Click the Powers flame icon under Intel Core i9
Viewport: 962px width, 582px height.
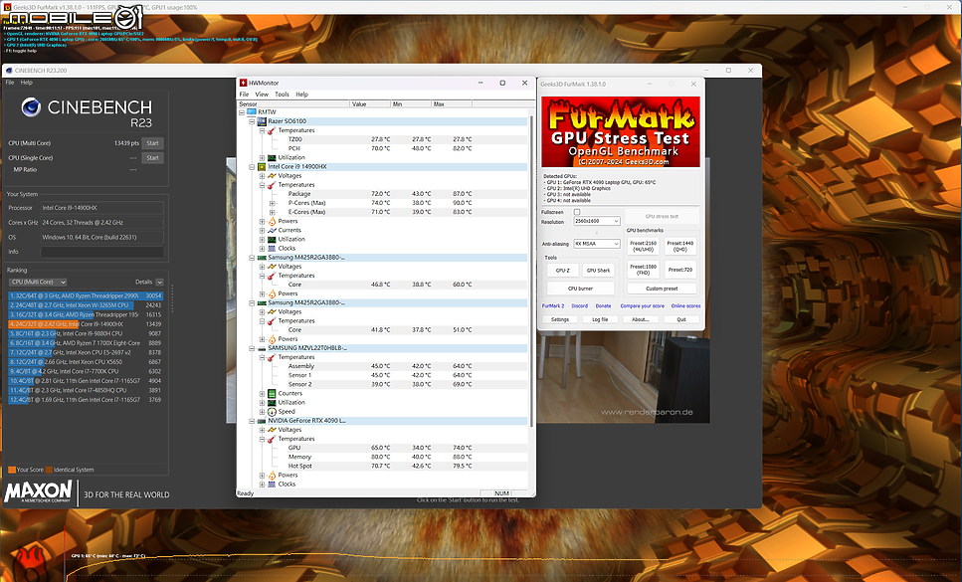pos(272,222)
